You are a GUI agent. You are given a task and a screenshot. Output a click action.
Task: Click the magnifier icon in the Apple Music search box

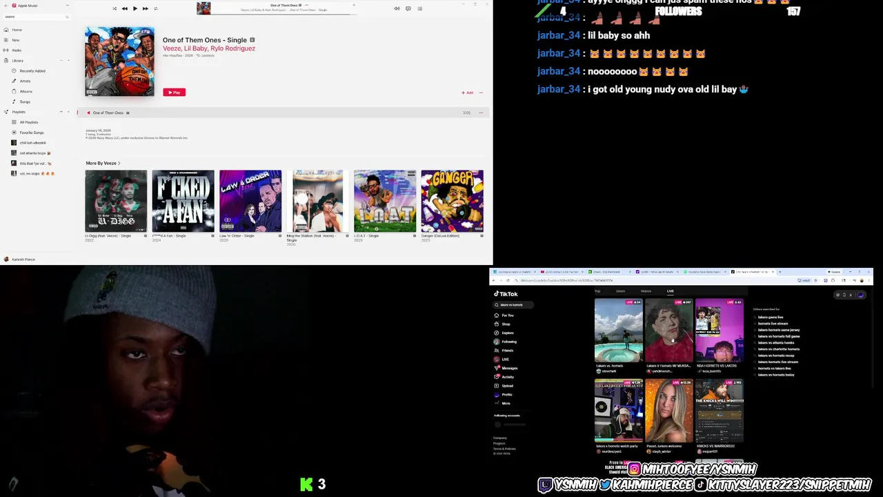click(66, 17)
